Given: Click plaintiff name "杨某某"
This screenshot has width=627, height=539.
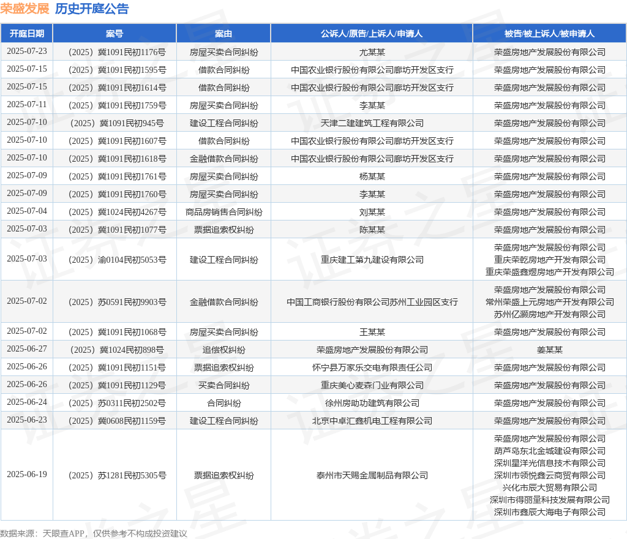Looking at the screenshot, I should [372, 176].
